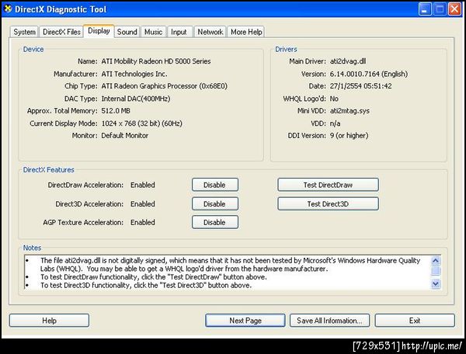Disable DirectDraw Acceleration
This screenshot has width=466, height=354.
coord(215,185)
